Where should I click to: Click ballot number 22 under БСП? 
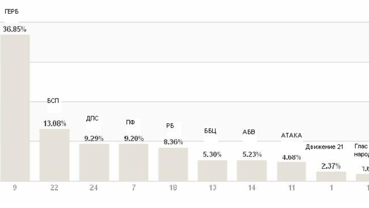54,188
